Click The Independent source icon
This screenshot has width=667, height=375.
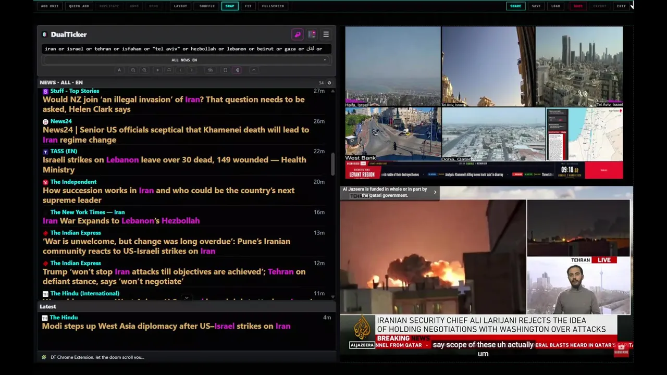[45, 182]
